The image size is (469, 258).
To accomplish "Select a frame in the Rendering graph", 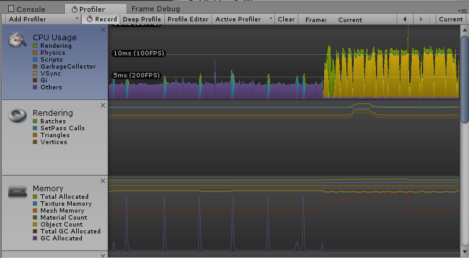I will (x=283, y=138).
